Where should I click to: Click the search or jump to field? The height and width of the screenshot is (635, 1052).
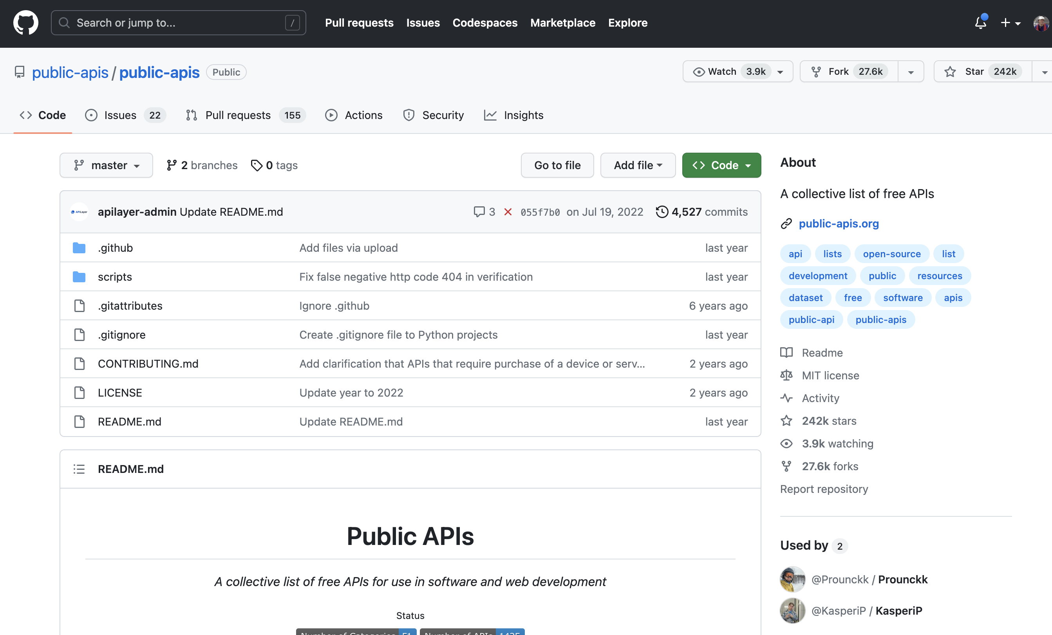coord(178,23)
